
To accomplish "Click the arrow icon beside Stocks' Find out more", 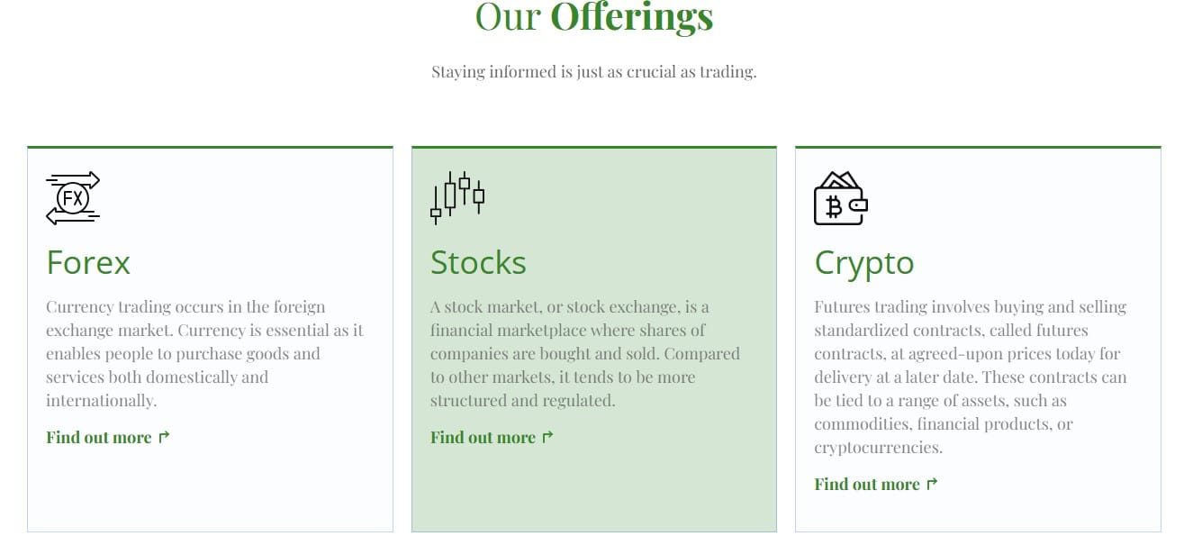I will click(x=547, y=436).
